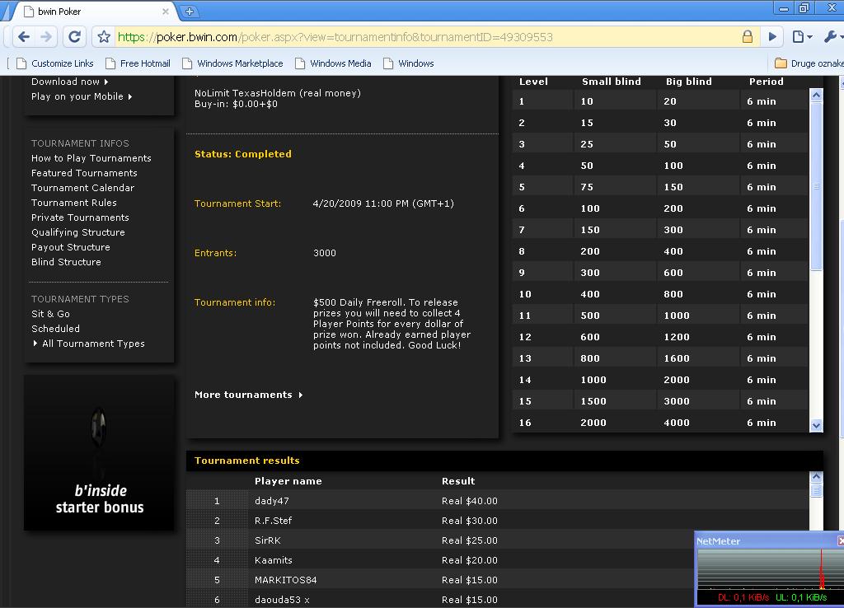Open Qualifying Structure page
Screen dimensions: 844x608
pos(78,232)
